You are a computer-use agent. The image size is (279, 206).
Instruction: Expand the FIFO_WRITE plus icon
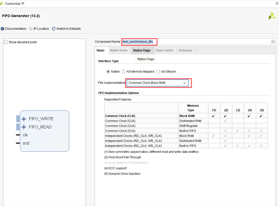[x=24, y=119]
